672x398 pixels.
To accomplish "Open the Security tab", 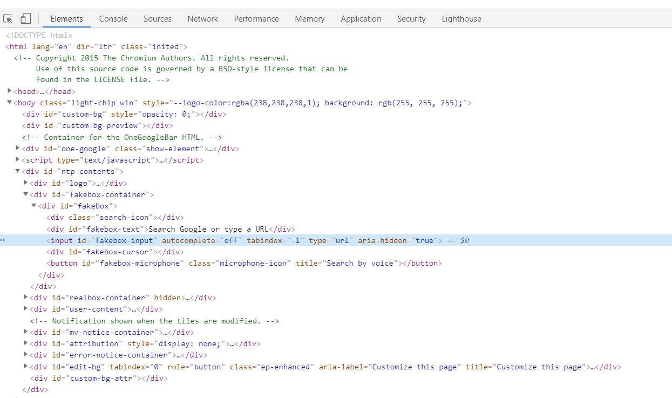I will pos(411,19).
